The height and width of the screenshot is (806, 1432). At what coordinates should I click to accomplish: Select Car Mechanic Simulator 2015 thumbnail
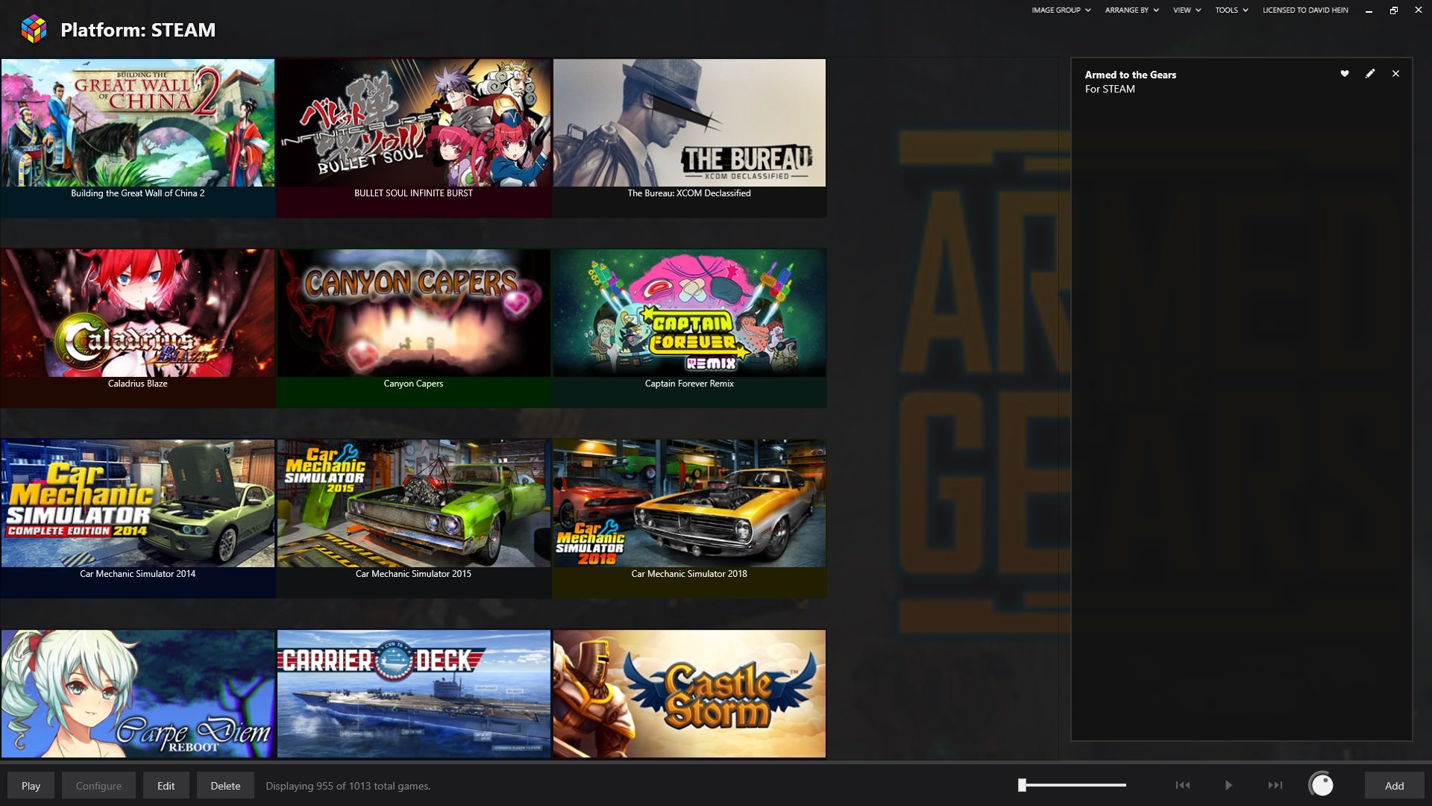click(x=414, y=504)
